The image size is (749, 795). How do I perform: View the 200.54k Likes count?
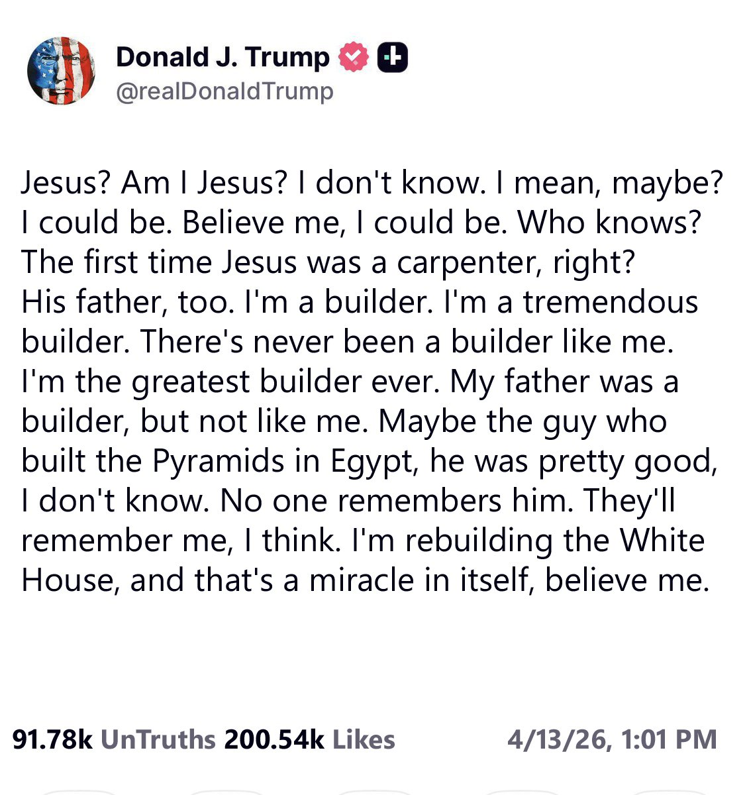[x=275, y=739]
